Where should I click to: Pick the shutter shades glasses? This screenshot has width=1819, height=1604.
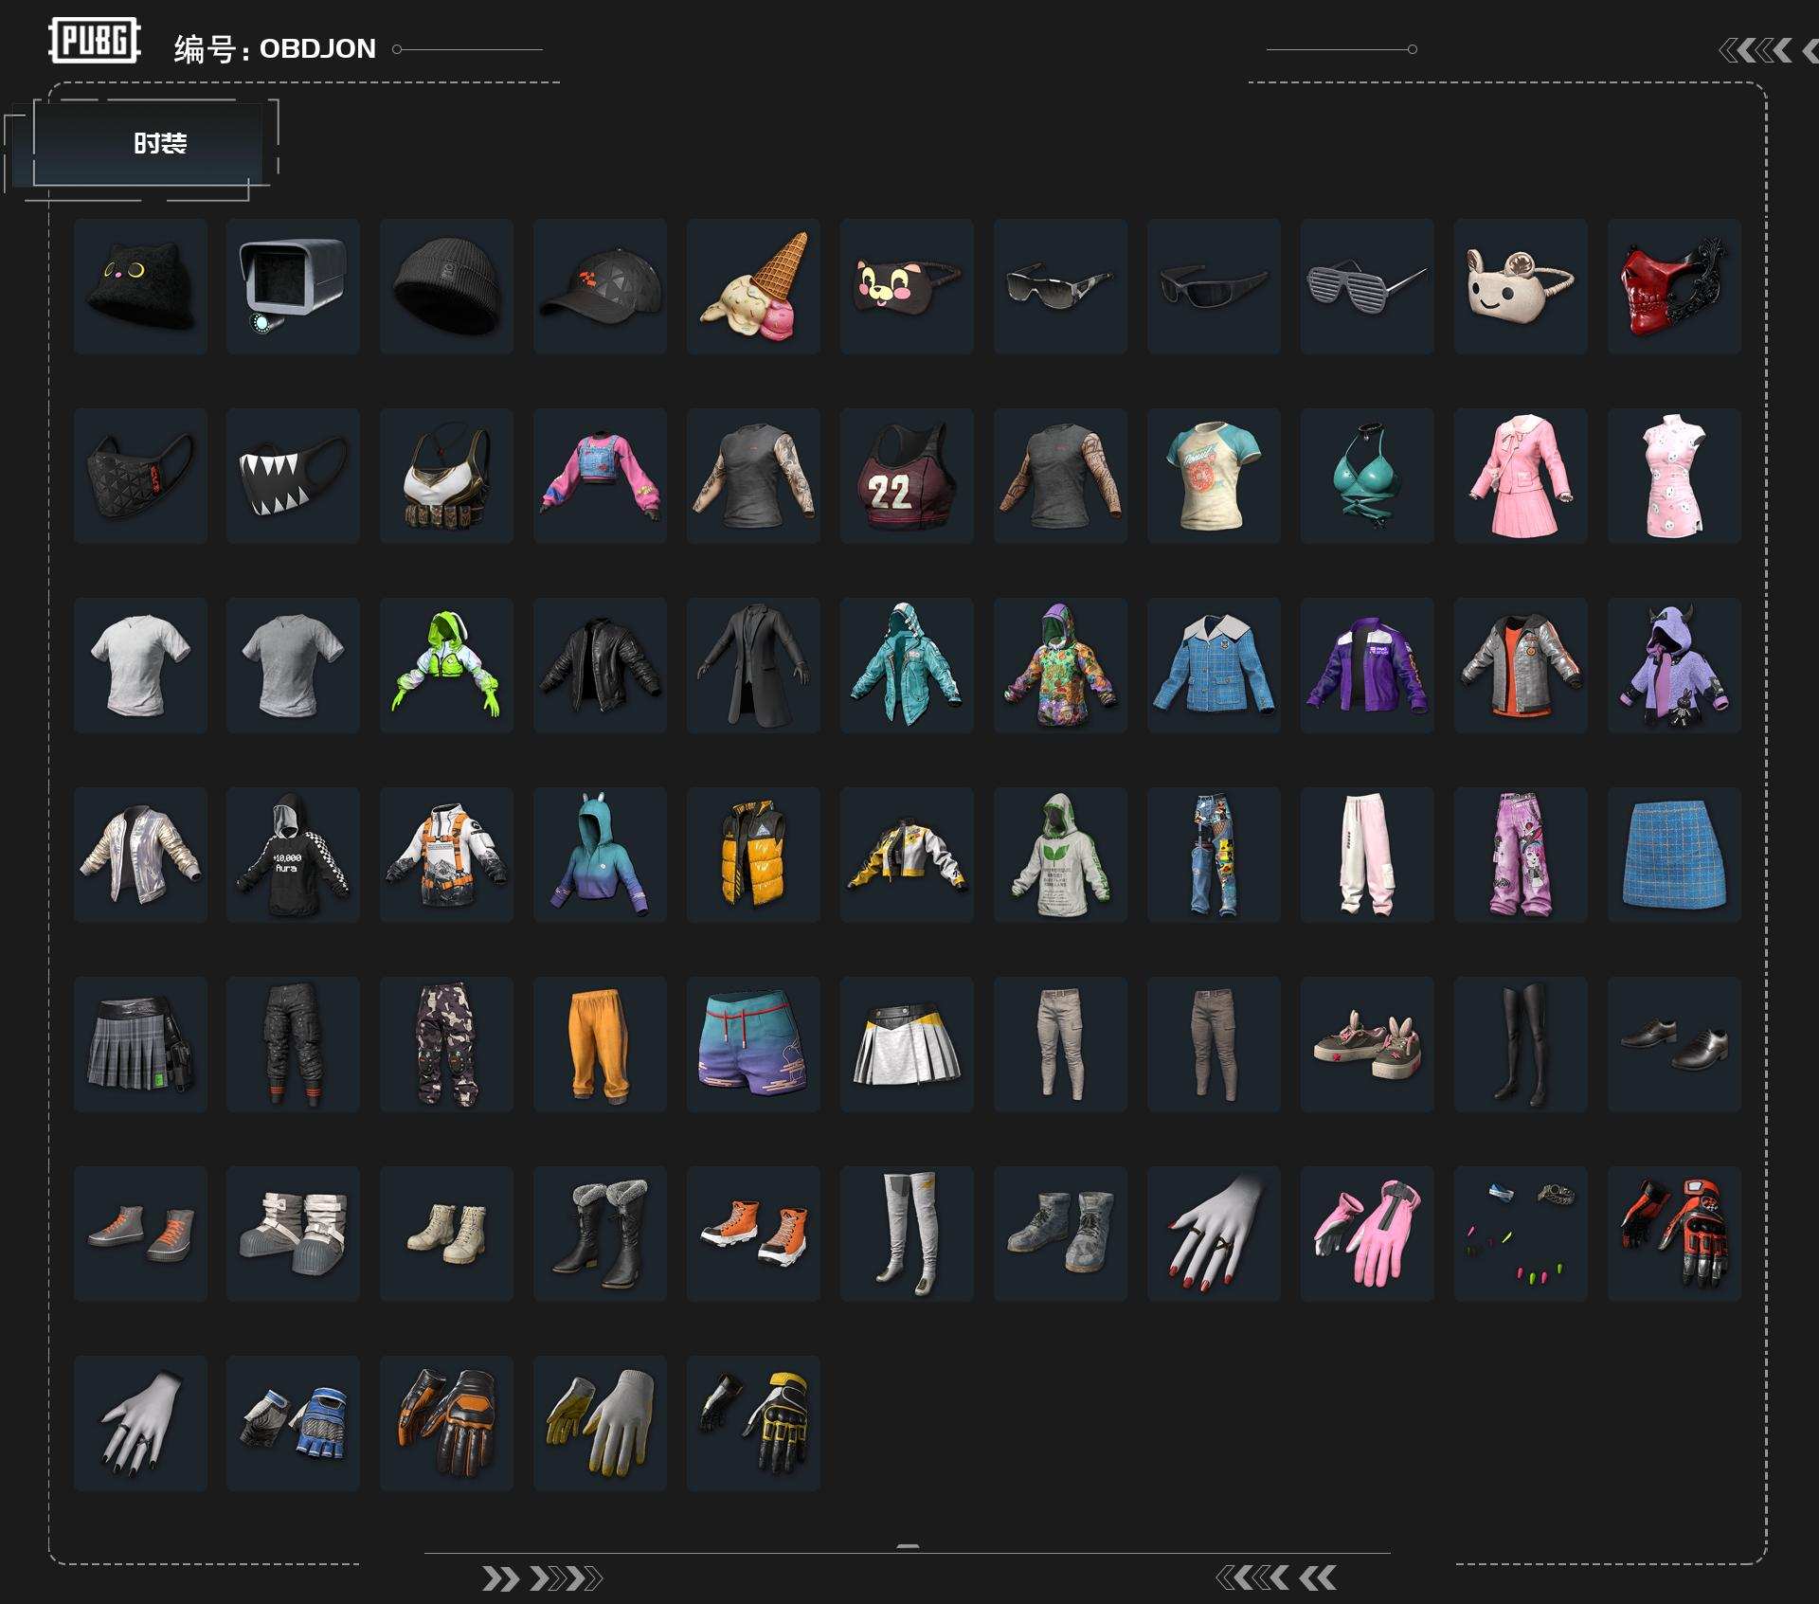click(1366, 286)
